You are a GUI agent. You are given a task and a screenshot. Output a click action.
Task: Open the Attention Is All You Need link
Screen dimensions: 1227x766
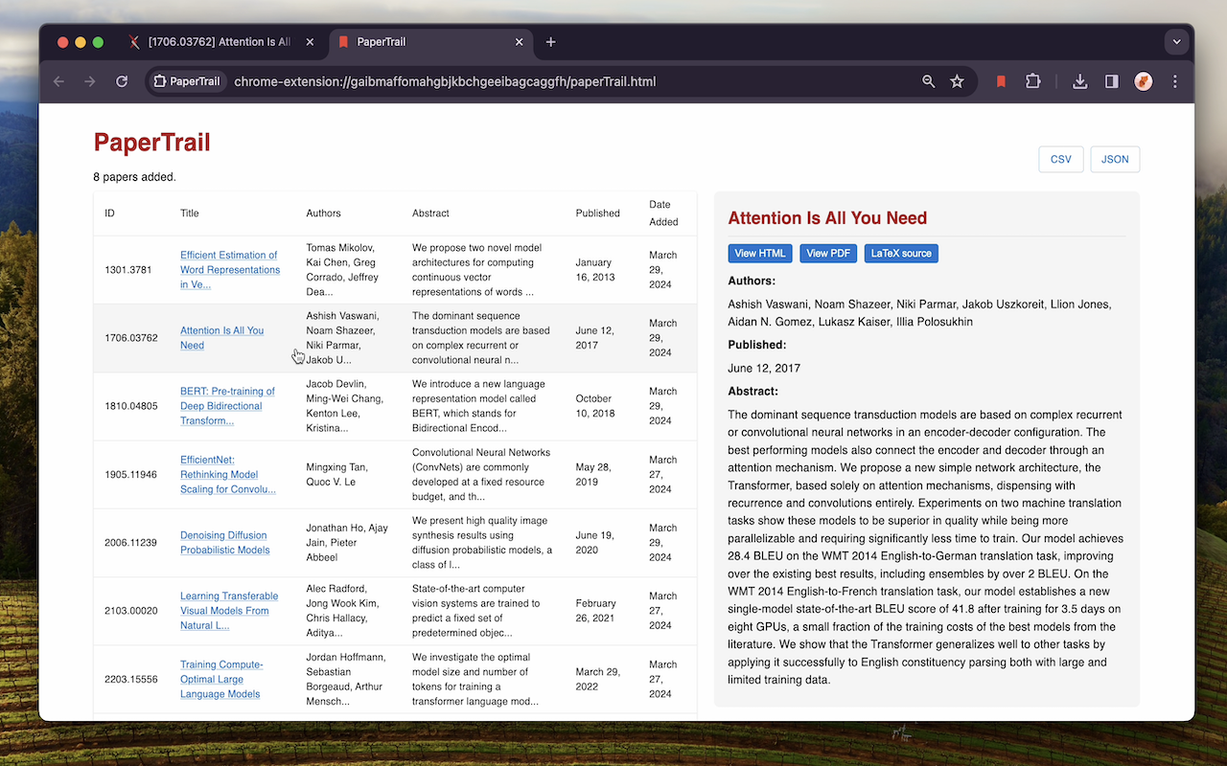pyautogui.click(x=221, y=338)
